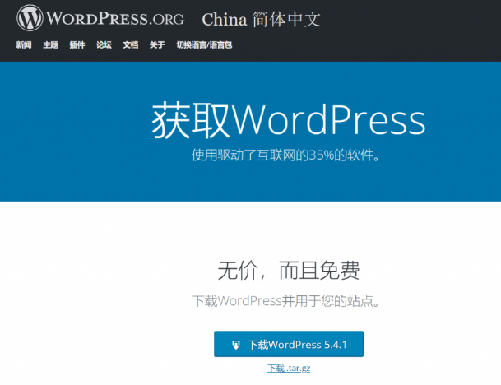Go to the 主题 themes page
This screenshot has width=501, height=385.
point(51,45)
